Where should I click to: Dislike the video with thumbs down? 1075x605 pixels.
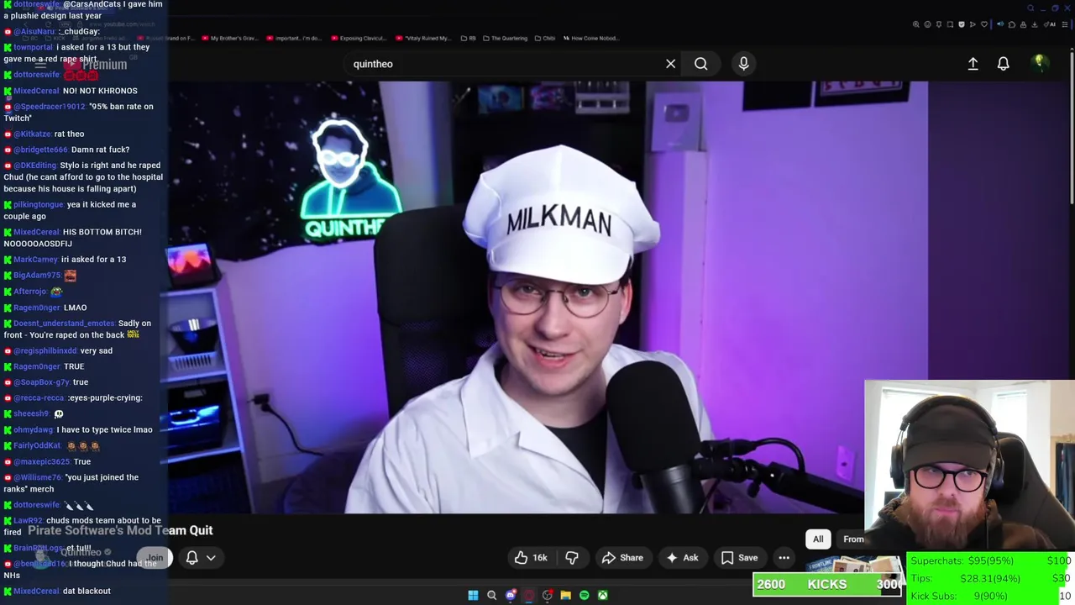tap(572, 558)
